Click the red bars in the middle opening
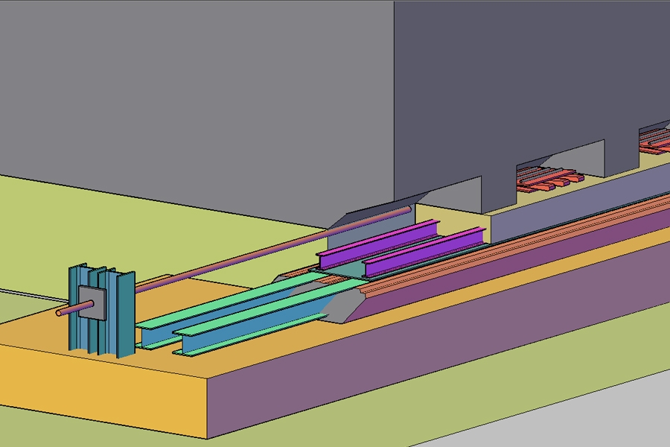 point(551,177)
